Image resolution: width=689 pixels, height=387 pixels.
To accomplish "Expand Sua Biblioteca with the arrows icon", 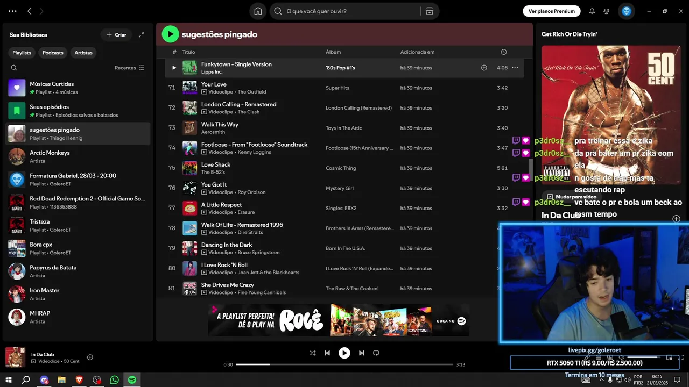I will pyautogui.click(x=142, y=35).
